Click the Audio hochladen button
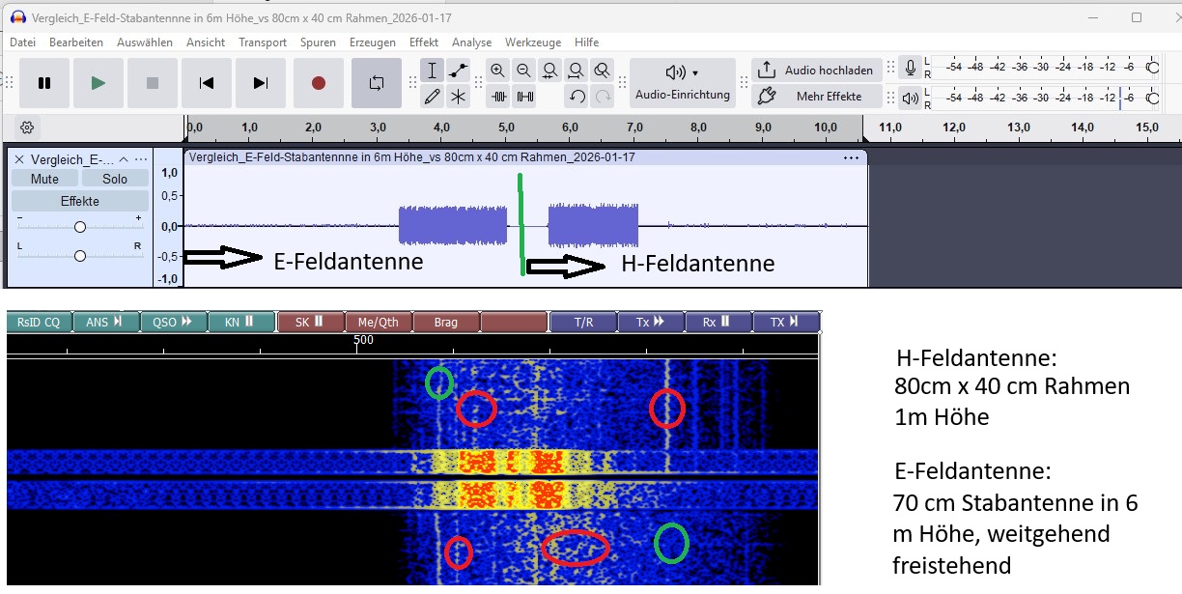 817,71
